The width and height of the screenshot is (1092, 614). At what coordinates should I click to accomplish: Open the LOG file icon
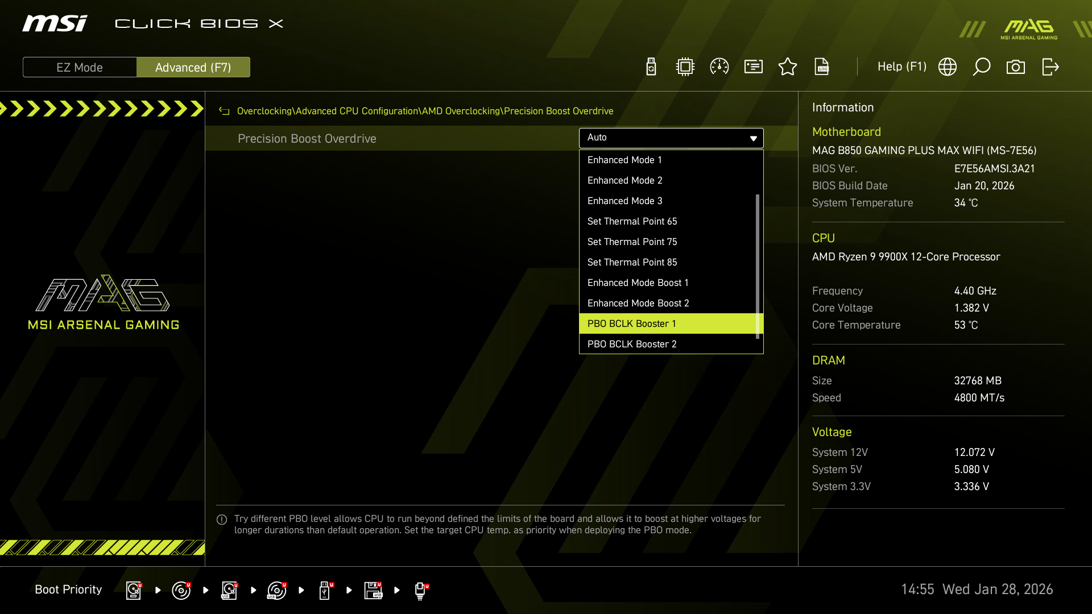pyautogui.click(x=822, y=67)
